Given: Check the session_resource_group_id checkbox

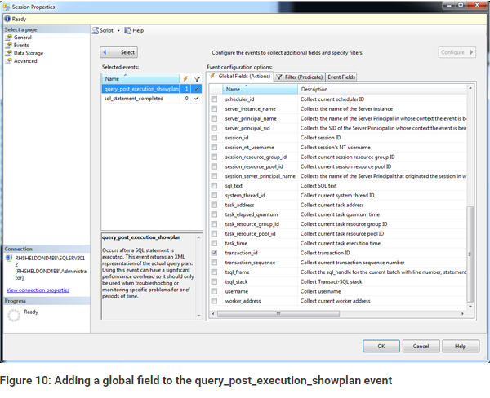Looking at the screenshot, I should coord(214,157).
